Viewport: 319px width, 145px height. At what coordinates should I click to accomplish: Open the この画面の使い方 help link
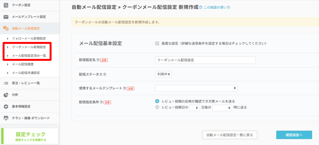217,7
